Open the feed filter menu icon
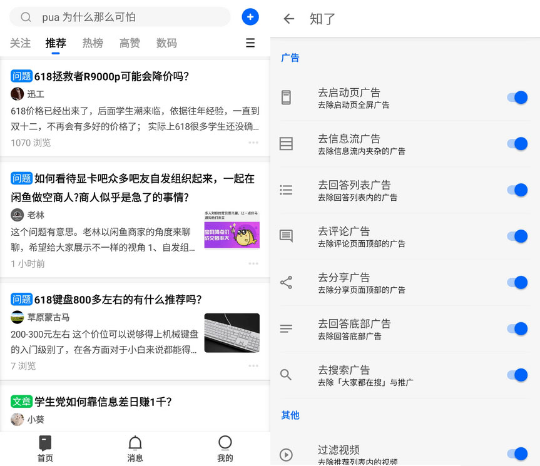The image size is (540, 466). [250, 43]
